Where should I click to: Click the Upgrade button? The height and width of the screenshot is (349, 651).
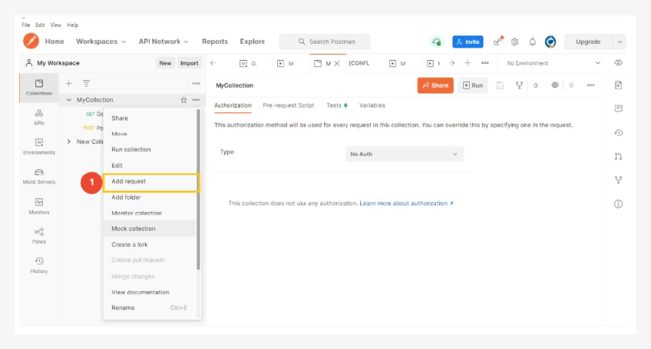[588, 42]
